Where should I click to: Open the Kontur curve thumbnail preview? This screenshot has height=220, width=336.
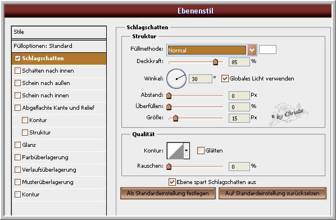click(175, 151)
